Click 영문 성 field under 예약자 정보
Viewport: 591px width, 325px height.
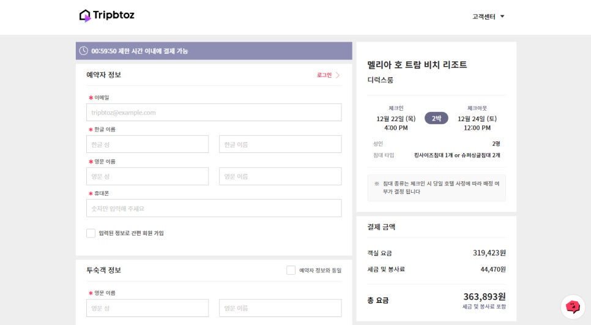147,176
